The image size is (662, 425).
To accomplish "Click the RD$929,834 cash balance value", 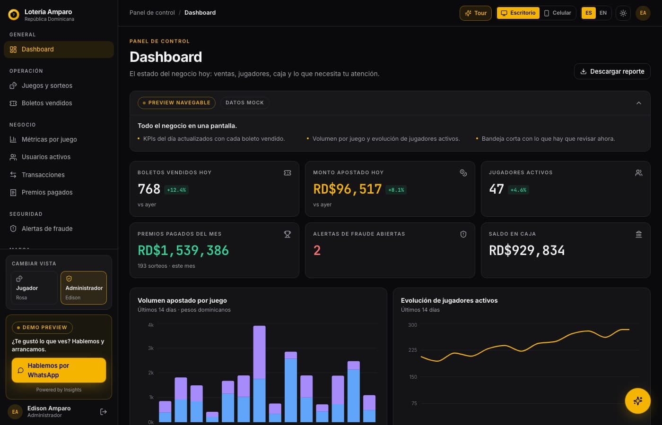I will tap(527, 250).
